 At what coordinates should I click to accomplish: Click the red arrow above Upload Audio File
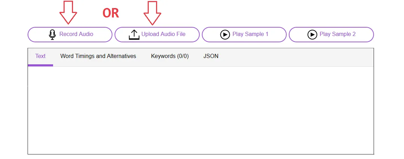[x=152, y=13]
